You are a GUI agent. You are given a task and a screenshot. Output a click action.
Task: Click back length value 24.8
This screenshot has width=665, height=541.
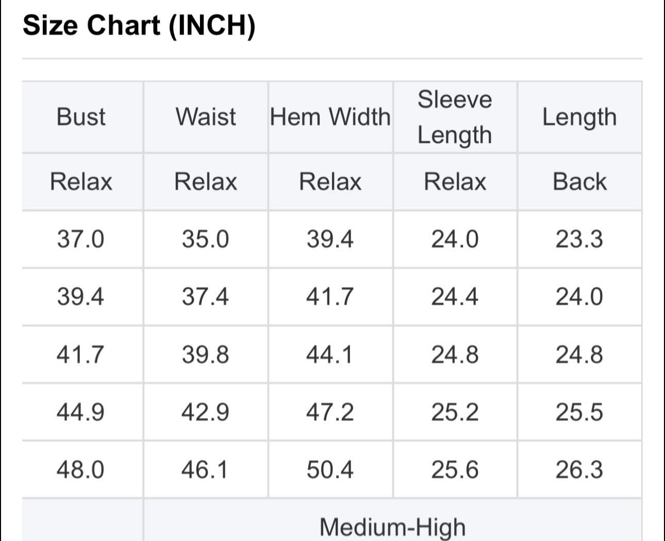pyautogui.click(x=579, y=354)
